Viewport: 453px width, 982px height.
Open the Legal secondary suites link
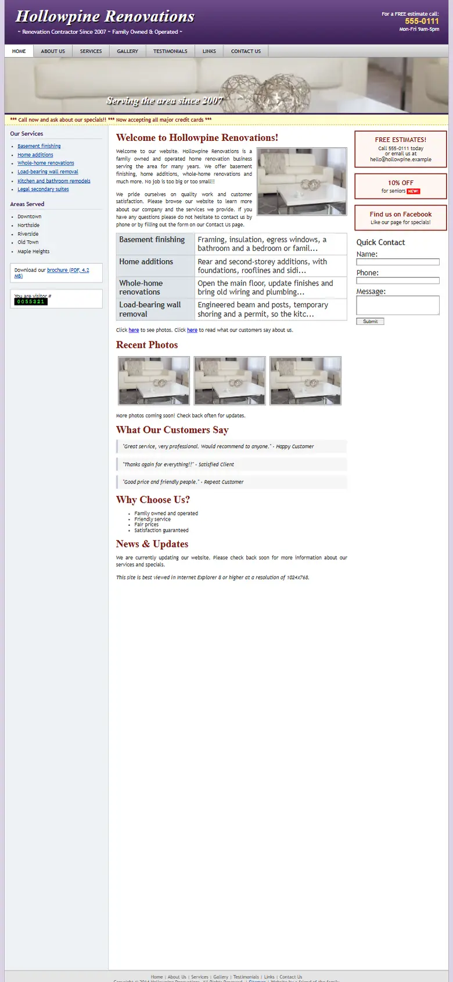point(43,189)
